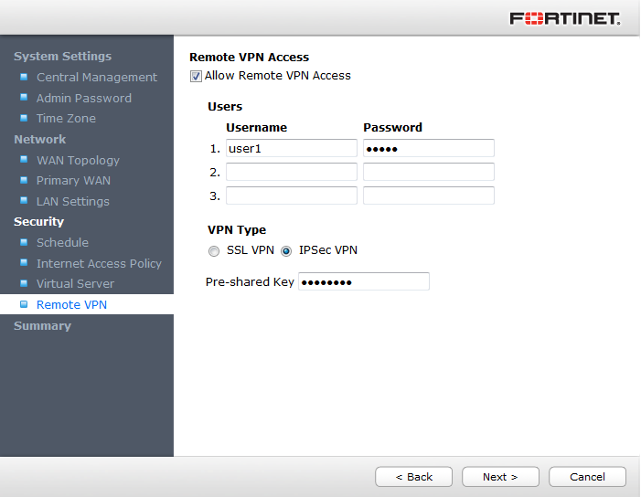Click the Fortinet logo
Screen dimensions: 641x497
coord(564,18)
